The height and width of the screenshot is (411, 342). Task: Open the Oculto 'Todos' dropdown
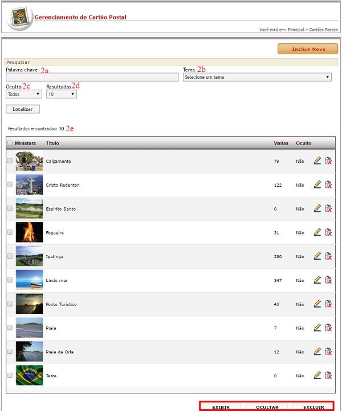[24, 94]
